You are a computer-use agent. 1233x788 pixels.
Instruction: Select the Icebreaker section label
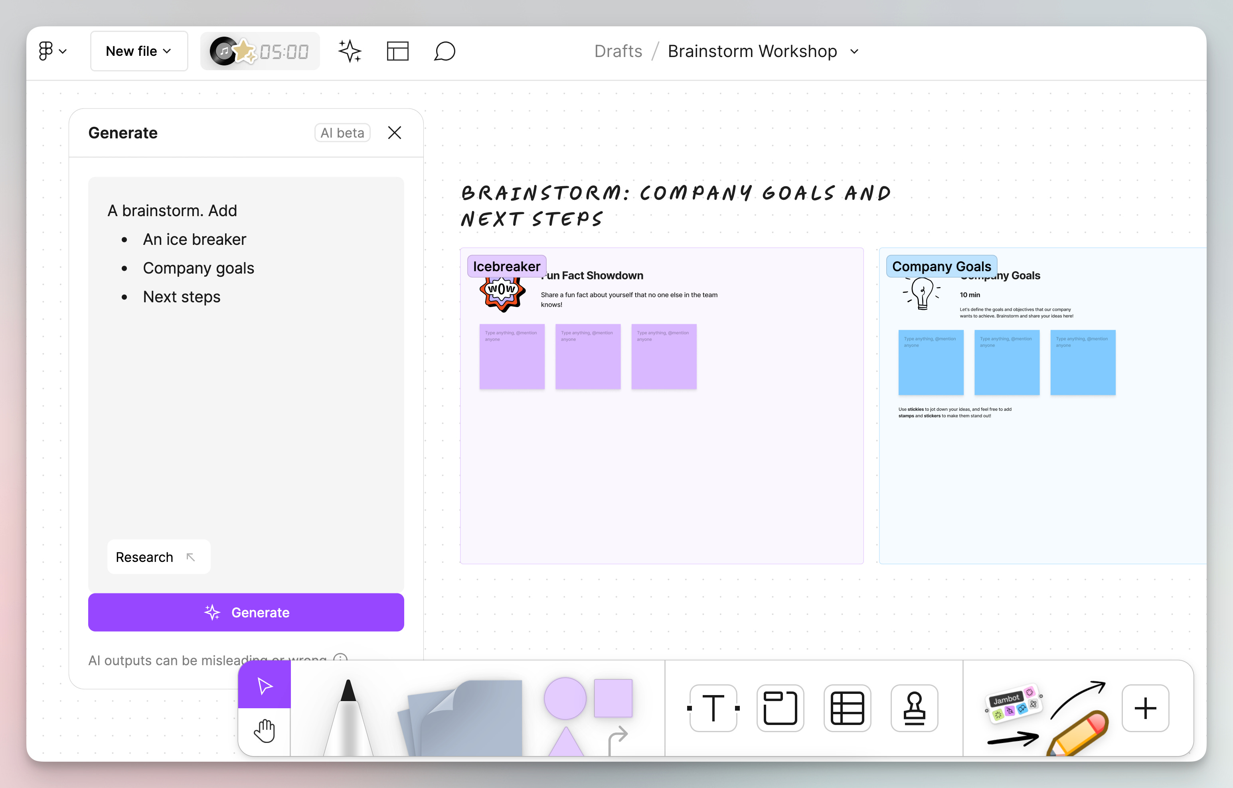click(x=506, y=266)
